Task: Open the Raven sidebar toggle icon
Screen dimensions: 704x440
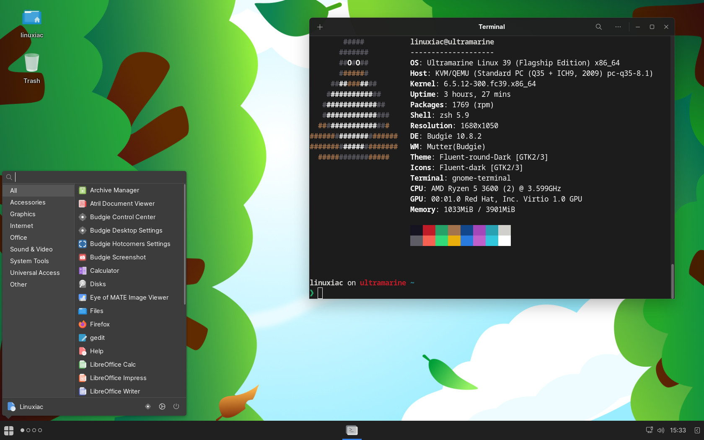Action: click(697, 430)
